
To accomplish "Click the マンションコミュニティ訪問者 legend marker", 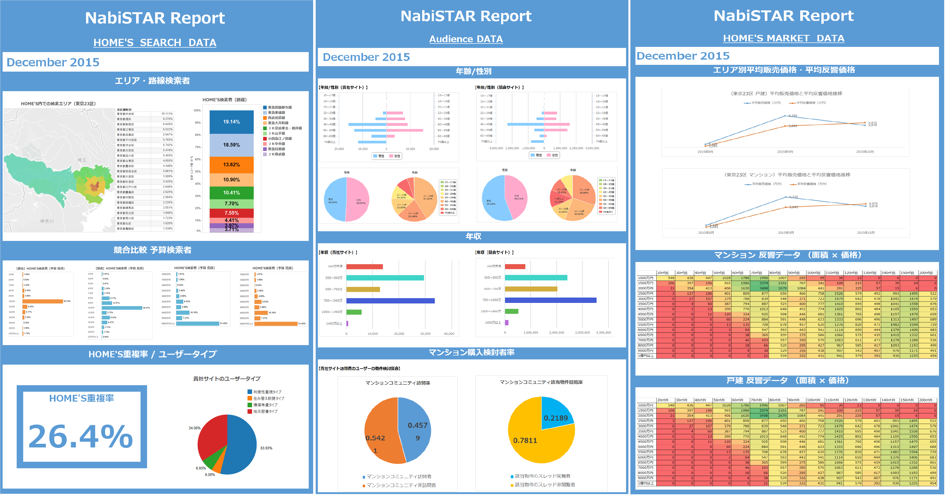I will click(x=364, y=477).
